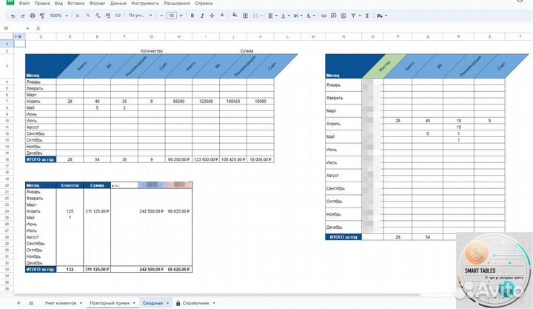Show the all sheets list
This screenshot has height=309, width=533.
coord(31,303)
